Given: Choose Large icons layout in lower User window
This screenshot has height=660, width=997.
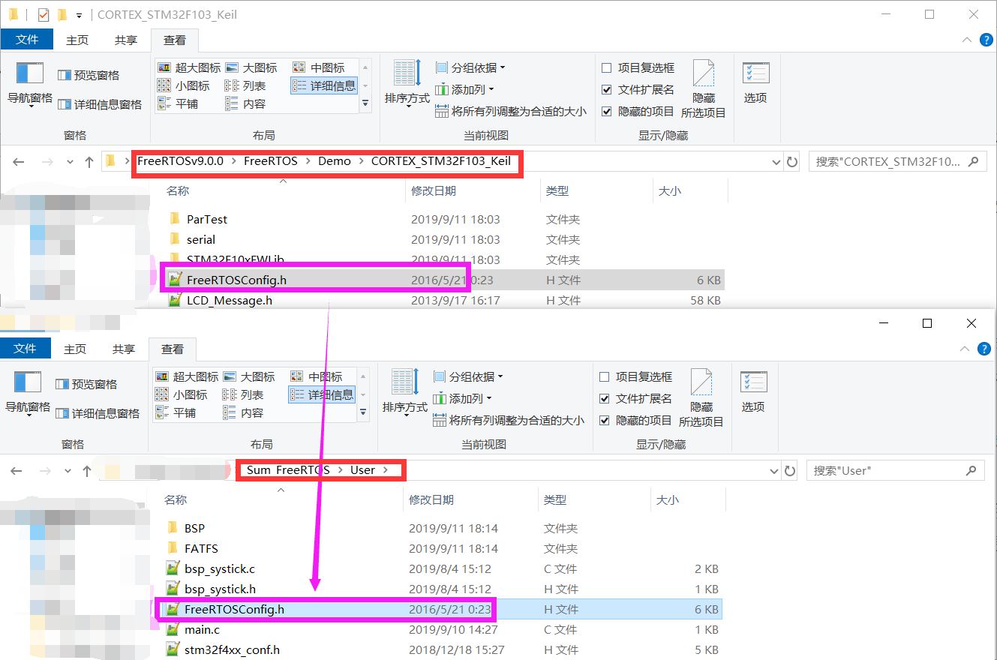Looking at the screenshot, I should coord(249,376).
